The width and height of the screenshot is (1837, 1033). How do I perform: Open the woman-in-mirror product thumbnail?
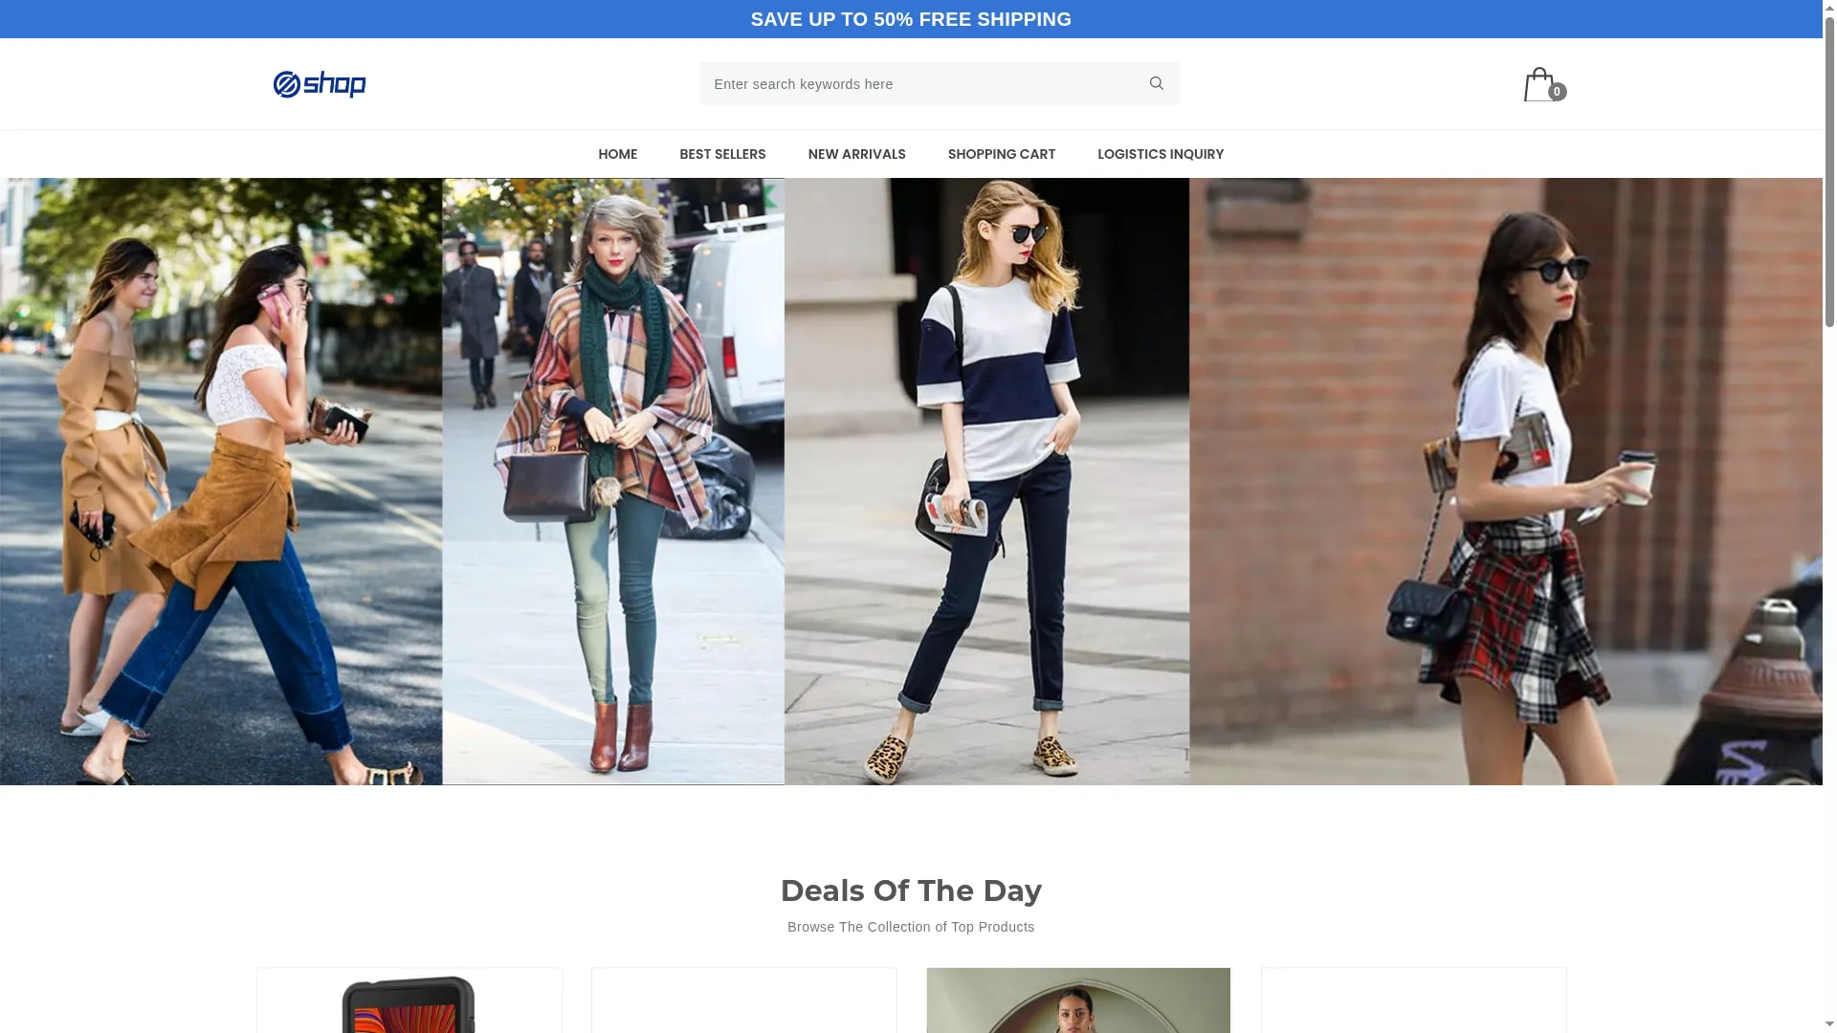point(1078,1000)
